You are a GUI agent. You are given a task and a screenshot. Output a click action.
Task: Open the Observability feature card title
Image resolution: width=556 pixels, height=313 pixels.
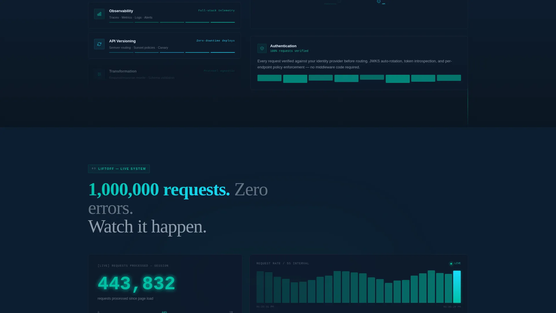coord(121,11)
